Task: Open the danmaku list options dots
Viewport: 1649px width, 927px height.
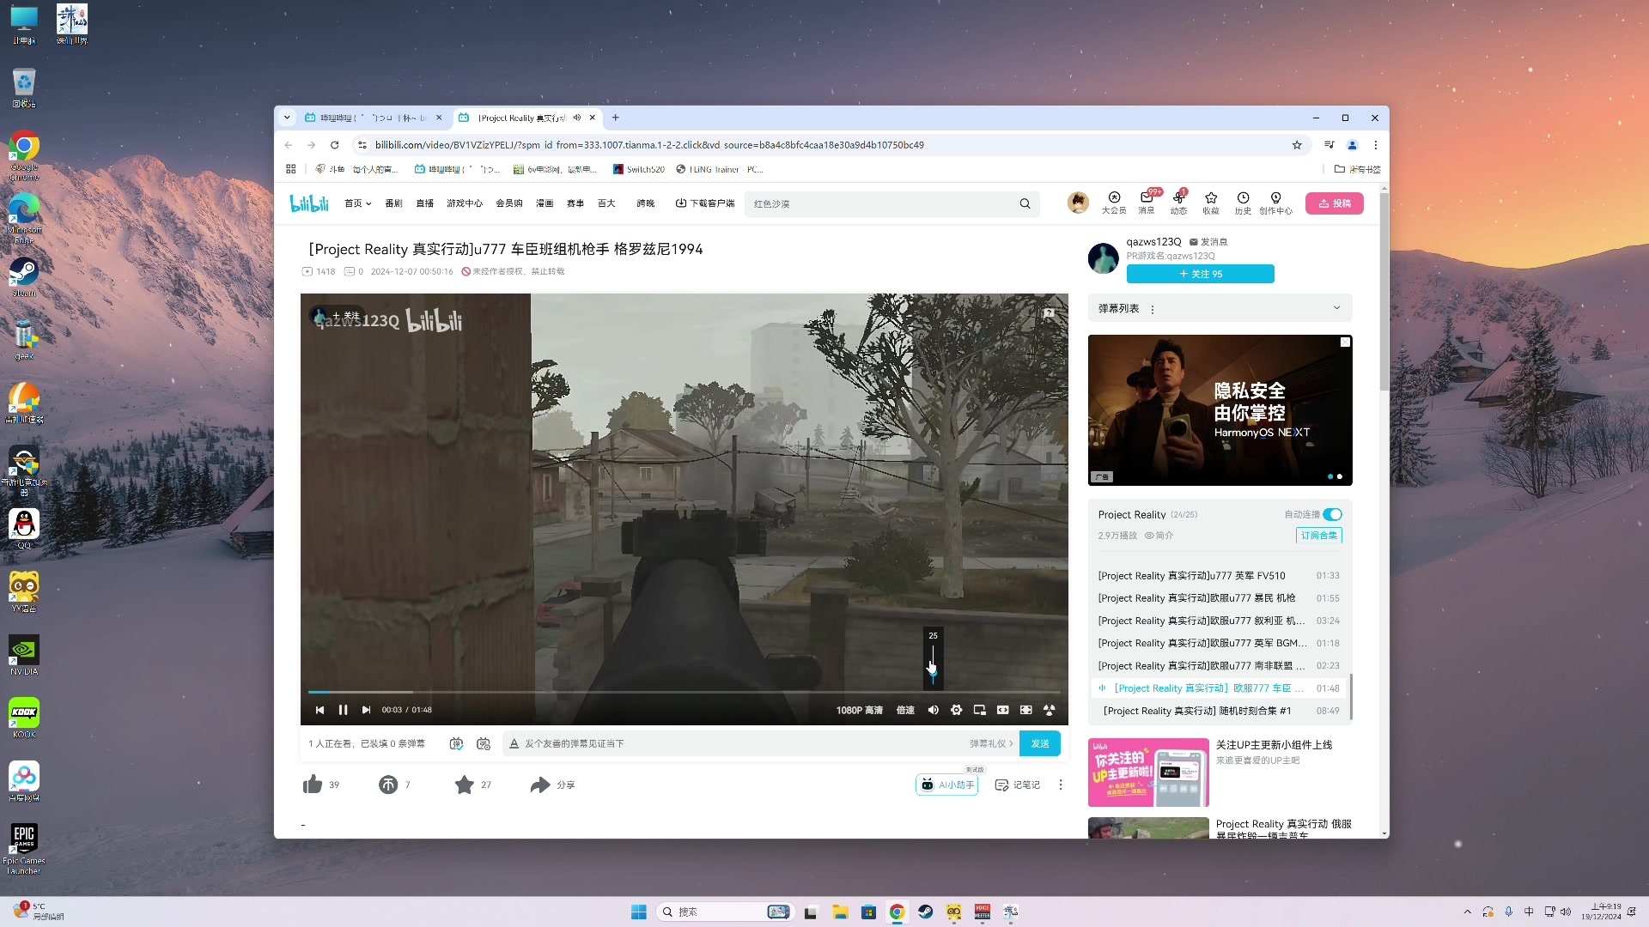Action: pyautogui.click(x=1153, y=309)
